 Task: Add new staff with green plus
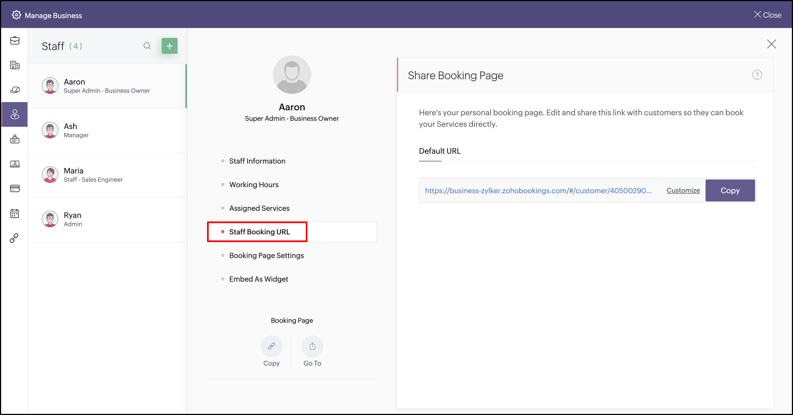point(169,46)
